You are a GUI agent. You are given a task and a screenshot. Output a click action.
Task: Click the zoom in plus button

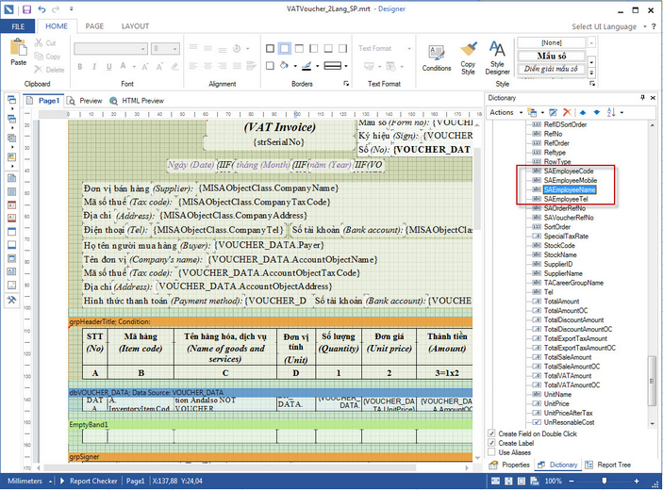(x=637, y=481)
